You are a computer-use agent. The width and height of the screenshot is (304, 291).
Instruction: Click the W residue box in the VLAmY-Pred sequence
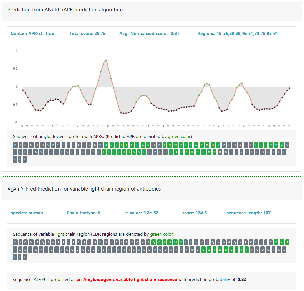196,242
